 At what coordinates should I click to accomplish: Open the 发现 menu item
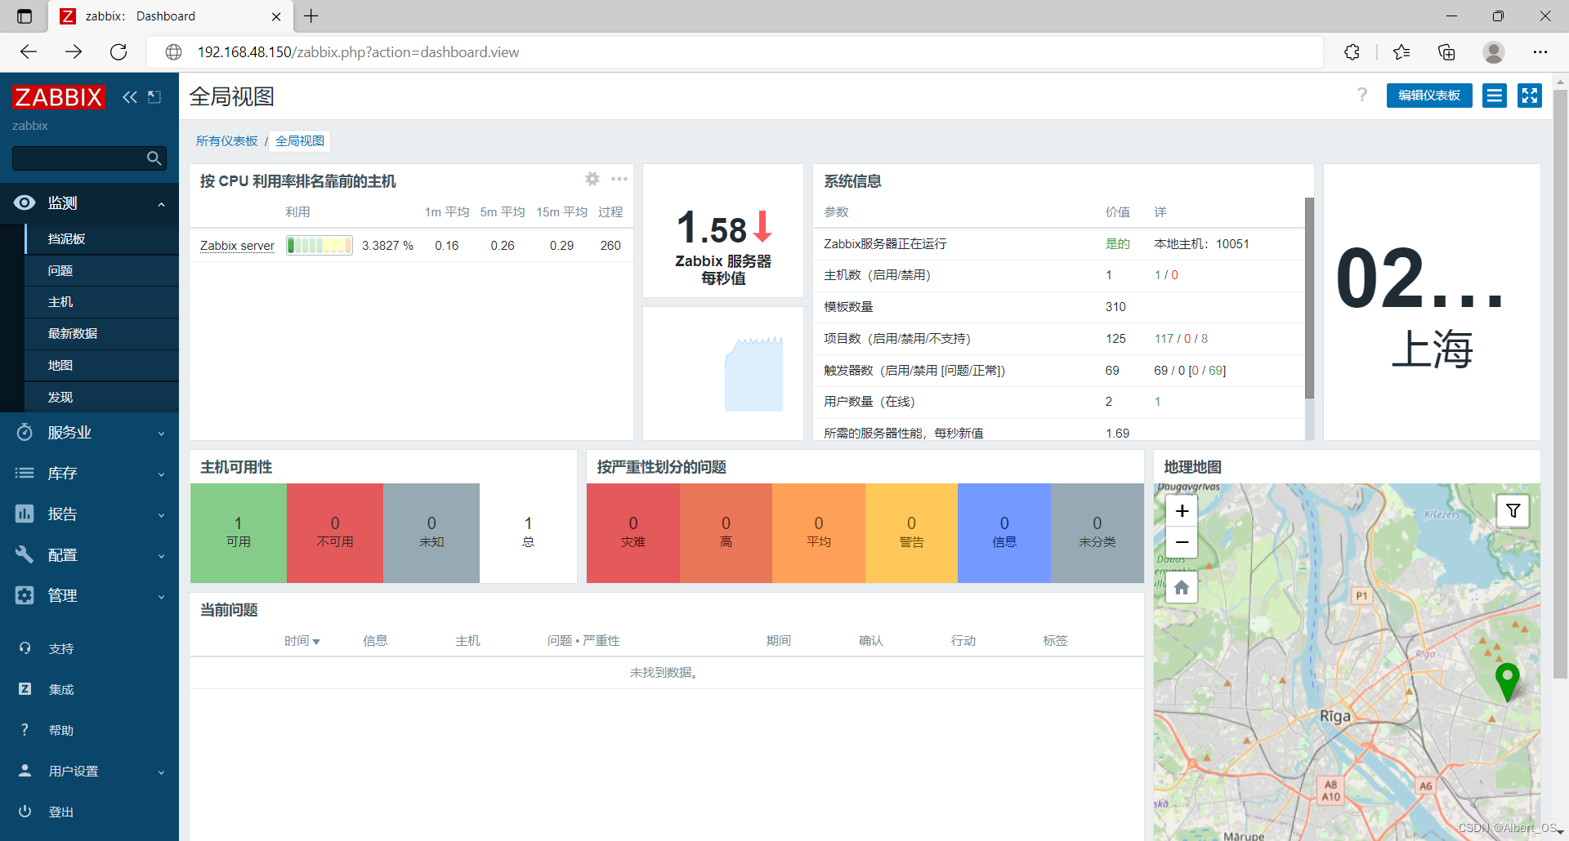(101, 397)
